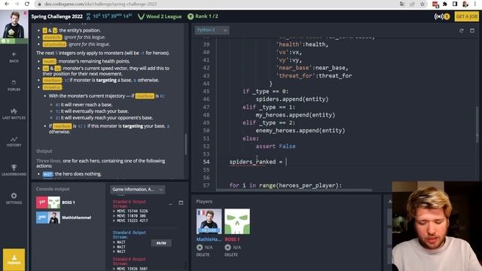Open the Leaderboard trophy item

(14, 170)
